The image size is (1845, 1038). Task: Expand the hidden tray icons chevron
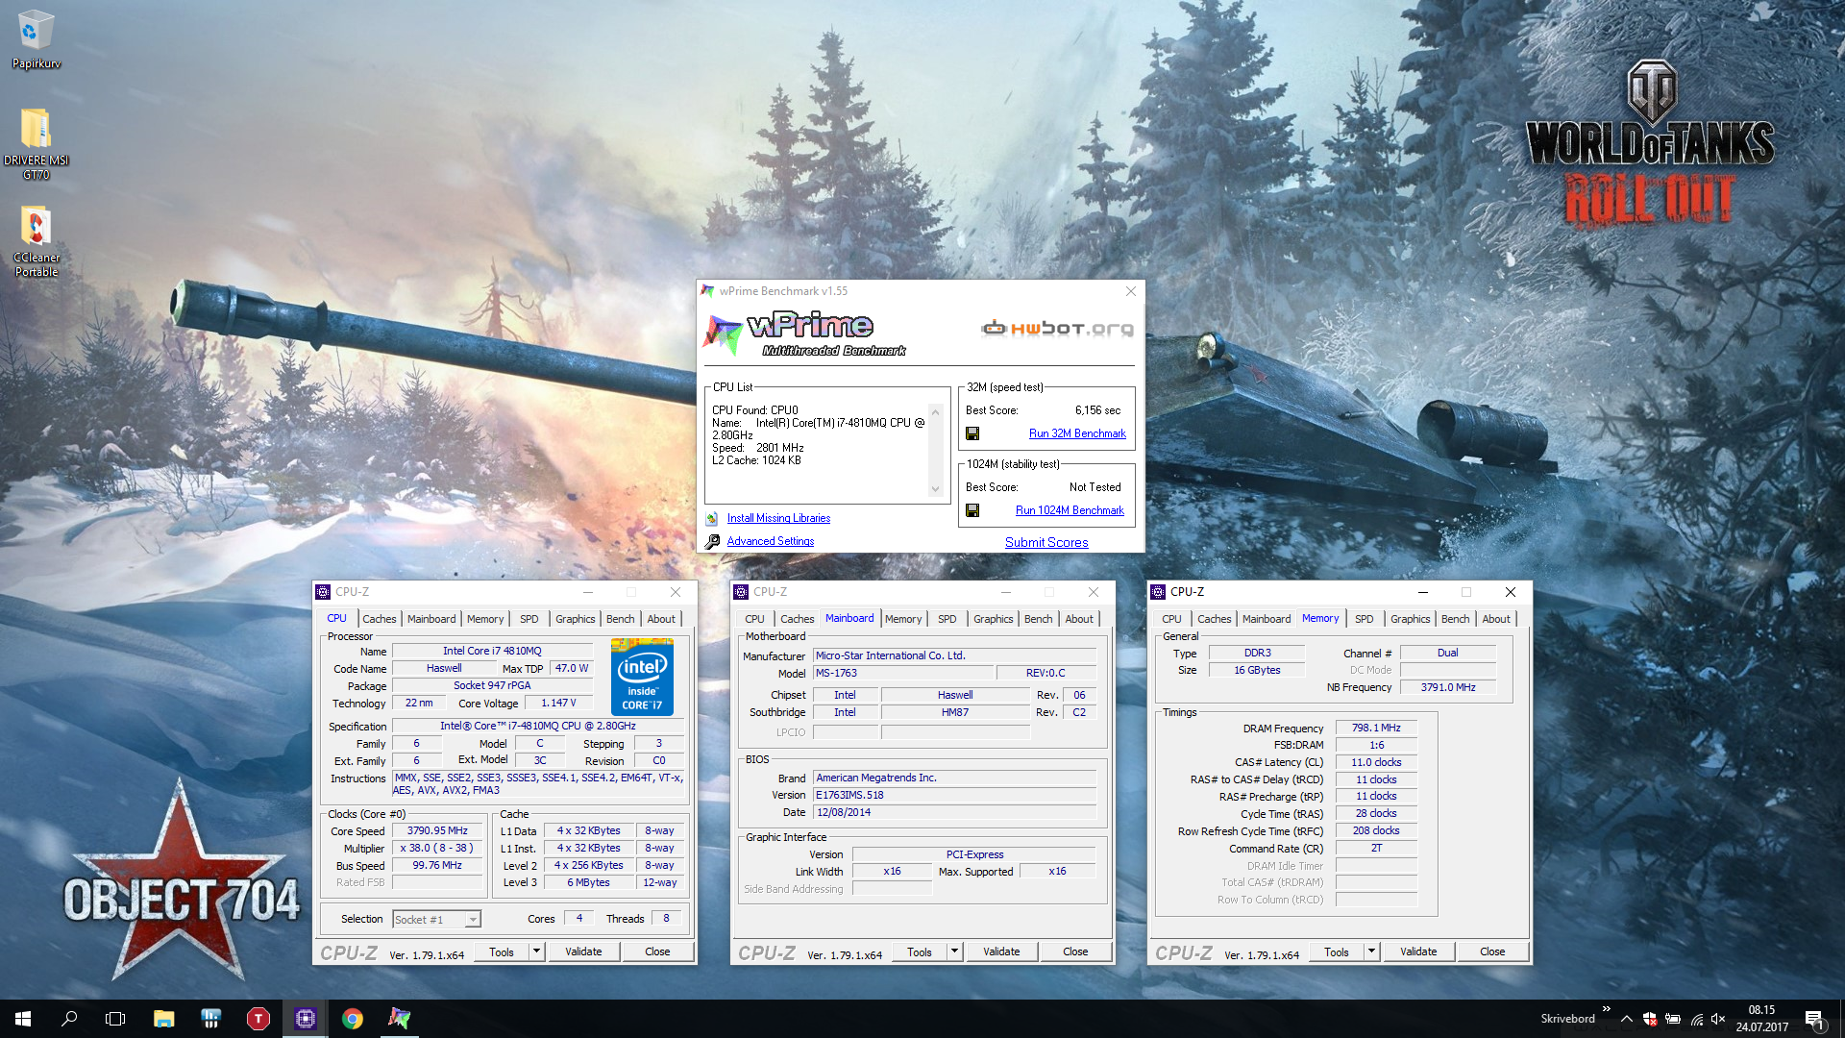pos(1626,1019)
